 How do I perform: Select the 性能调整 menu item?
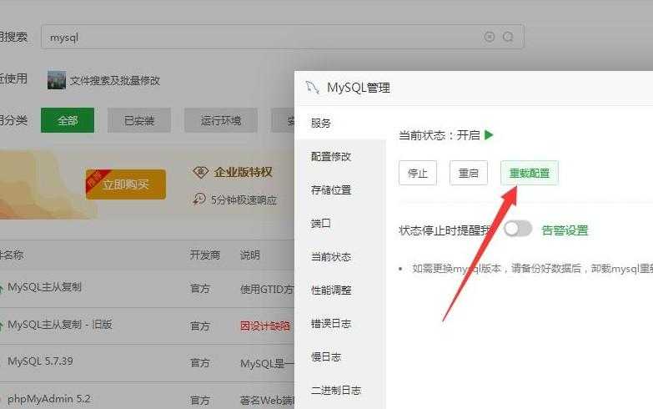(x=331, y=290)
